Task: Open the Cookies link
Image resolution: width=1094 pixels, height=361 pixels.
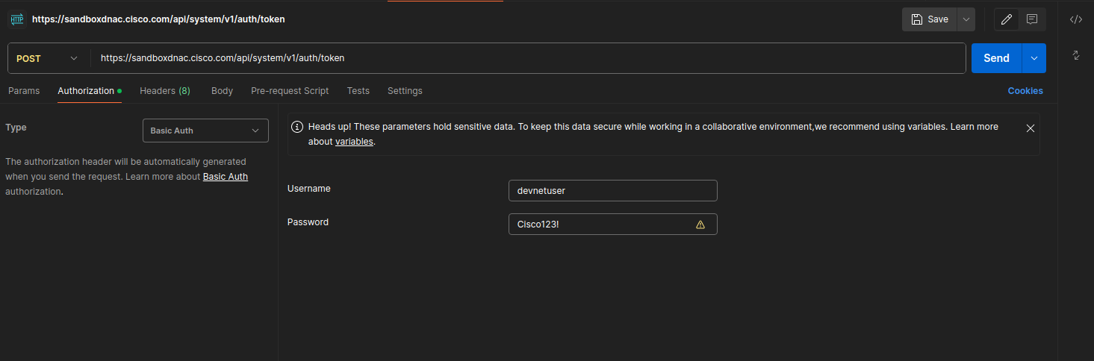Action: 1025,91
